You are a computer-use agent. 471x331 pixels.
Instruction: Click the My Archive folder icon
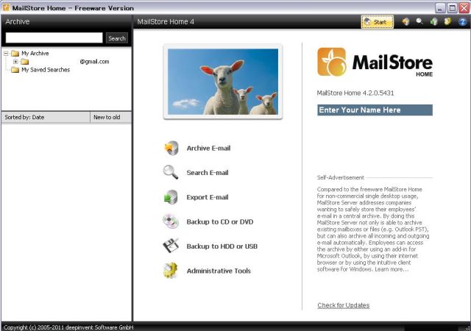(x=15, y=54)
